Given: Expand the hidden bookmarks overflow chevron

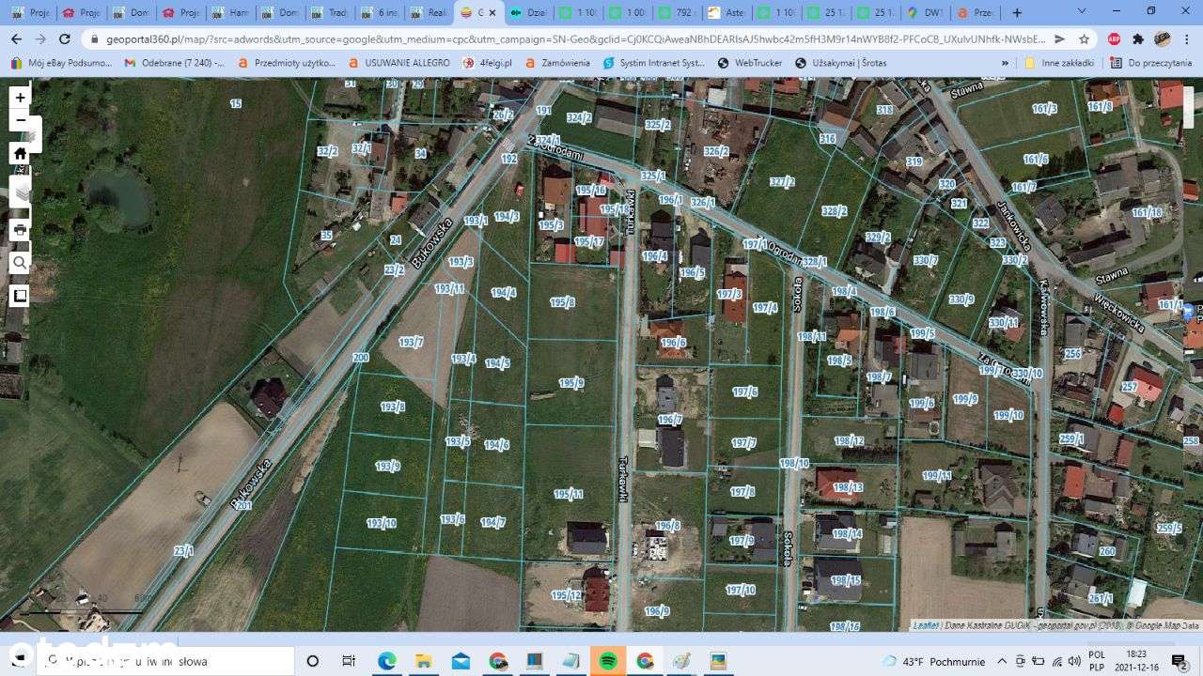Looking at the screenshot, I should [x=1005, y=63].
